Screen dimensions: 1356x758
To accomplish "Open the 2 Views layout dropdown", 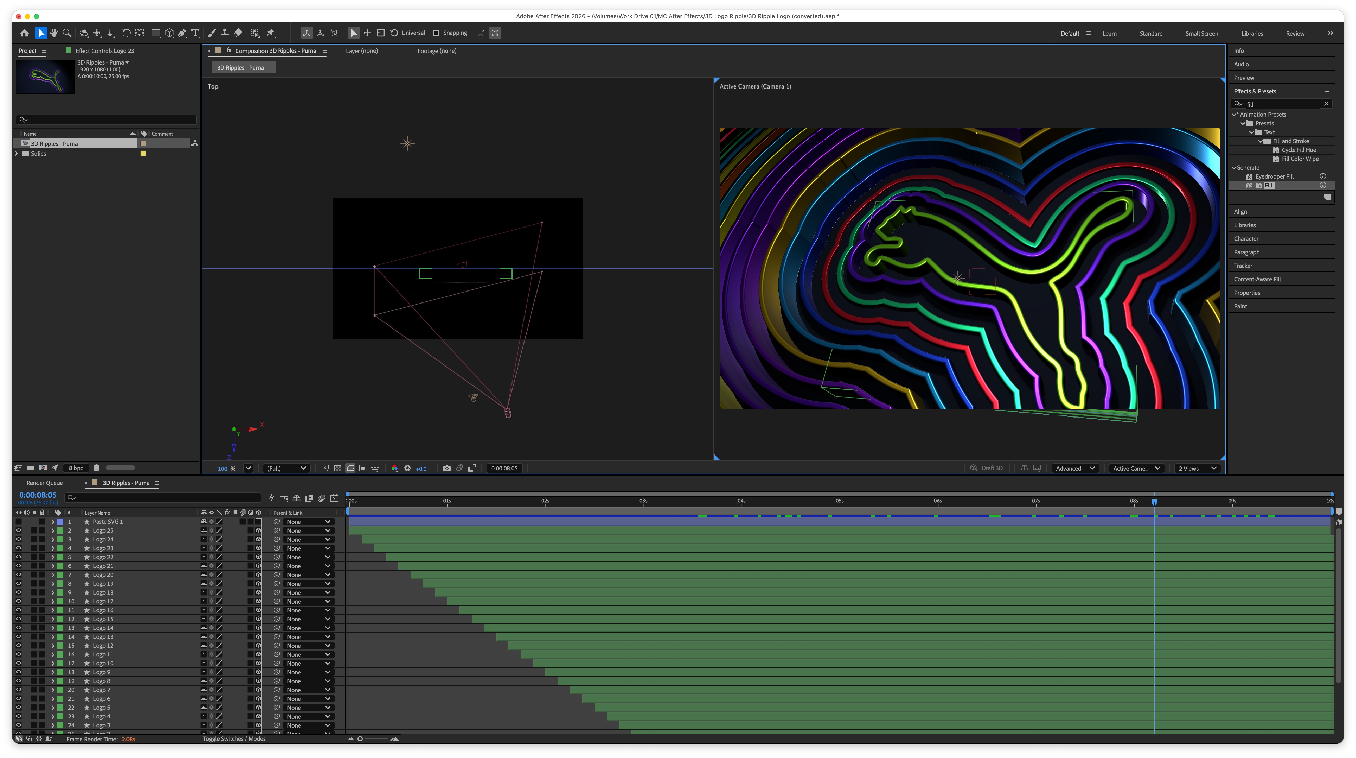I will 1198,468.
